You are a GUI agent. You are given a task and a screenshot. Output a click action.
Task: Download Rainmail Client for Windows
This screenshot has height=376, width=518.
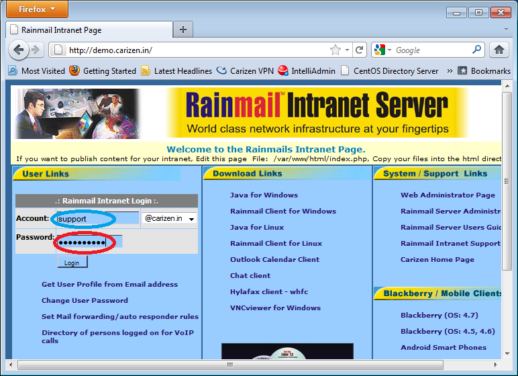click(283, 211)
